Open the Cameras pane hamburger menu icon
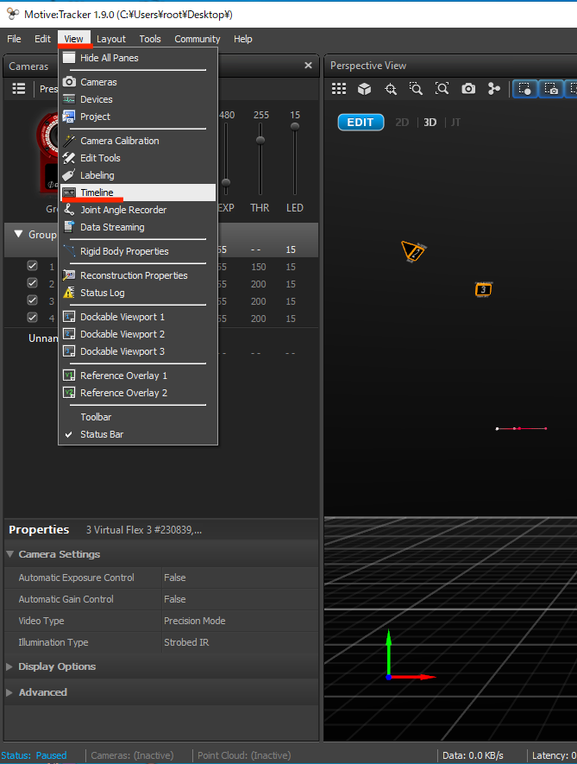 point(18,89)
